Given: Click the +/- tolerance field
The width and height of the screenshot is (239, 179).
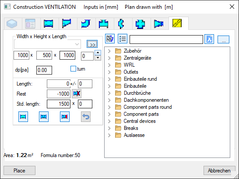Looking at the screenshot, I should [x=85, y=84].
